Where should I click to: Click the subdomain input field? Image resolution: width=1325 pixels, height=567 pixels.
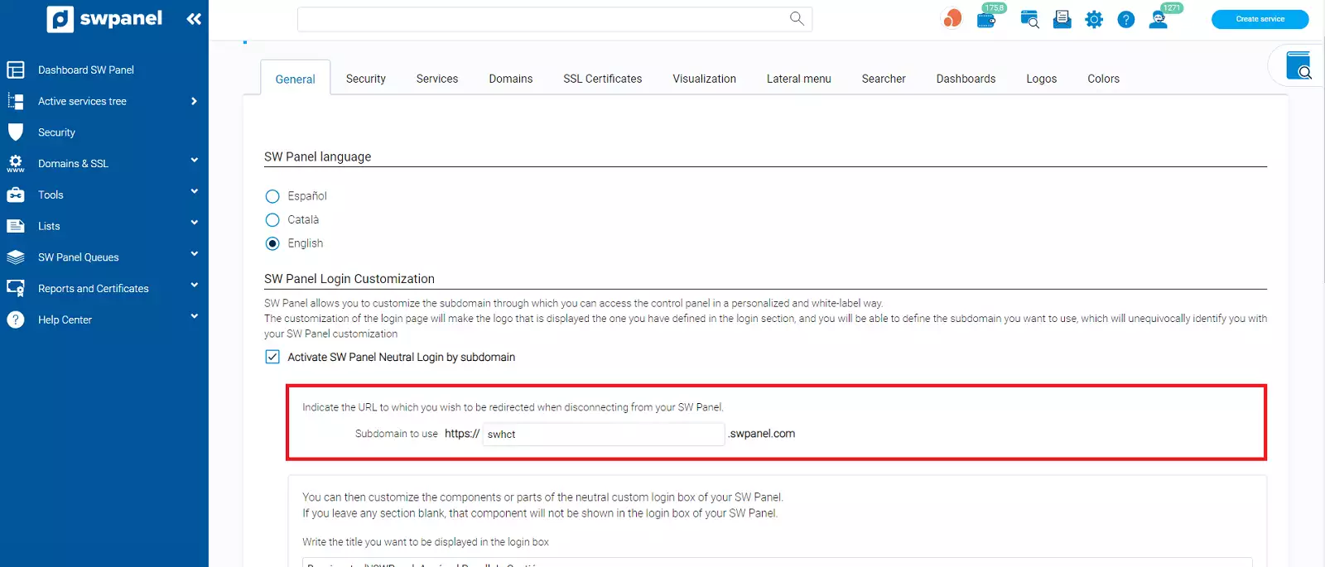(603, 435)
